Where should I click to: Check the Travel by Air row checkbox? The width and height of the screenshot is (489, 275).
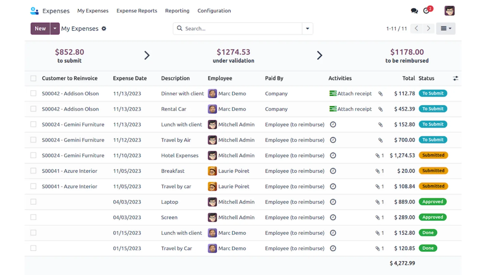click(33, 140)
